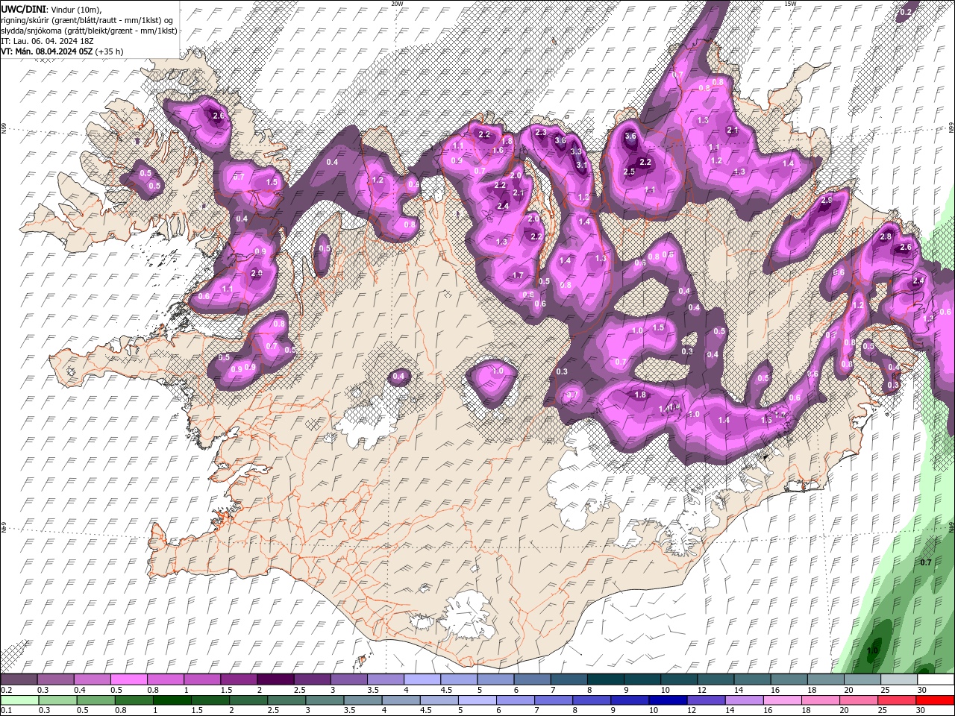This screenshot has width=955, height=716.
Task: Pick bottom-row dark green swatch between 1 and 1.5
Action: [172, 700]
